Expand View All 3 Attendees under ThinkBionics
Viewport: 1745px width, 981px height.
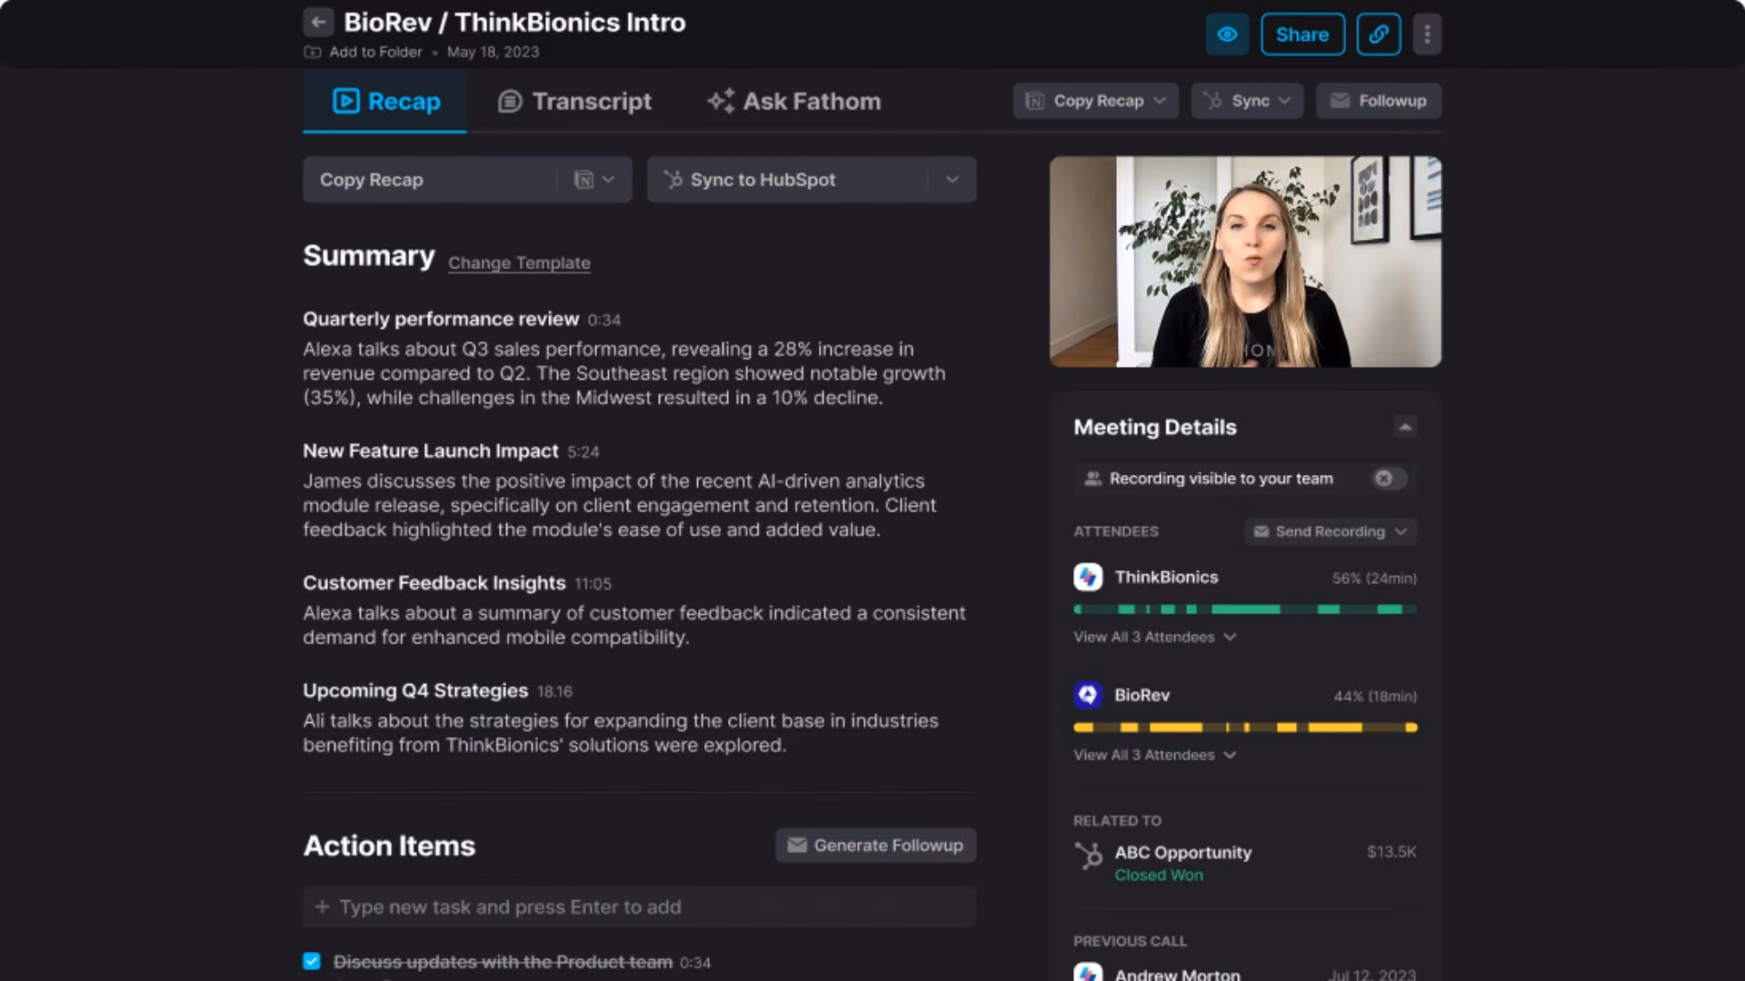[1154, 637]
